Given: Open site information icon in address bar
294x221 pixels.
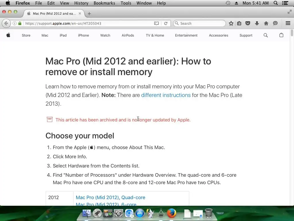Looking at the screenshot, I should [x=14, y=24].
